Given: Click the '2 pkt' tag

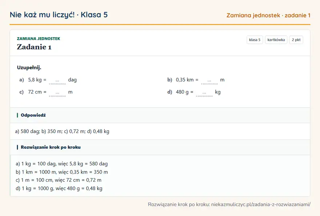Looking at the screenshot, I should pos(296,40).
